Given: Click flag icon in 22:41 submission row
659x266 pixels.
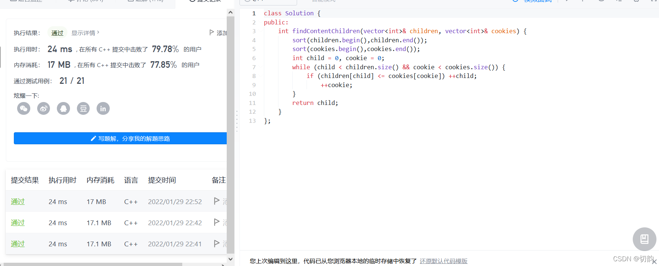Looking at the screenshot, I should tap(217, 243).
